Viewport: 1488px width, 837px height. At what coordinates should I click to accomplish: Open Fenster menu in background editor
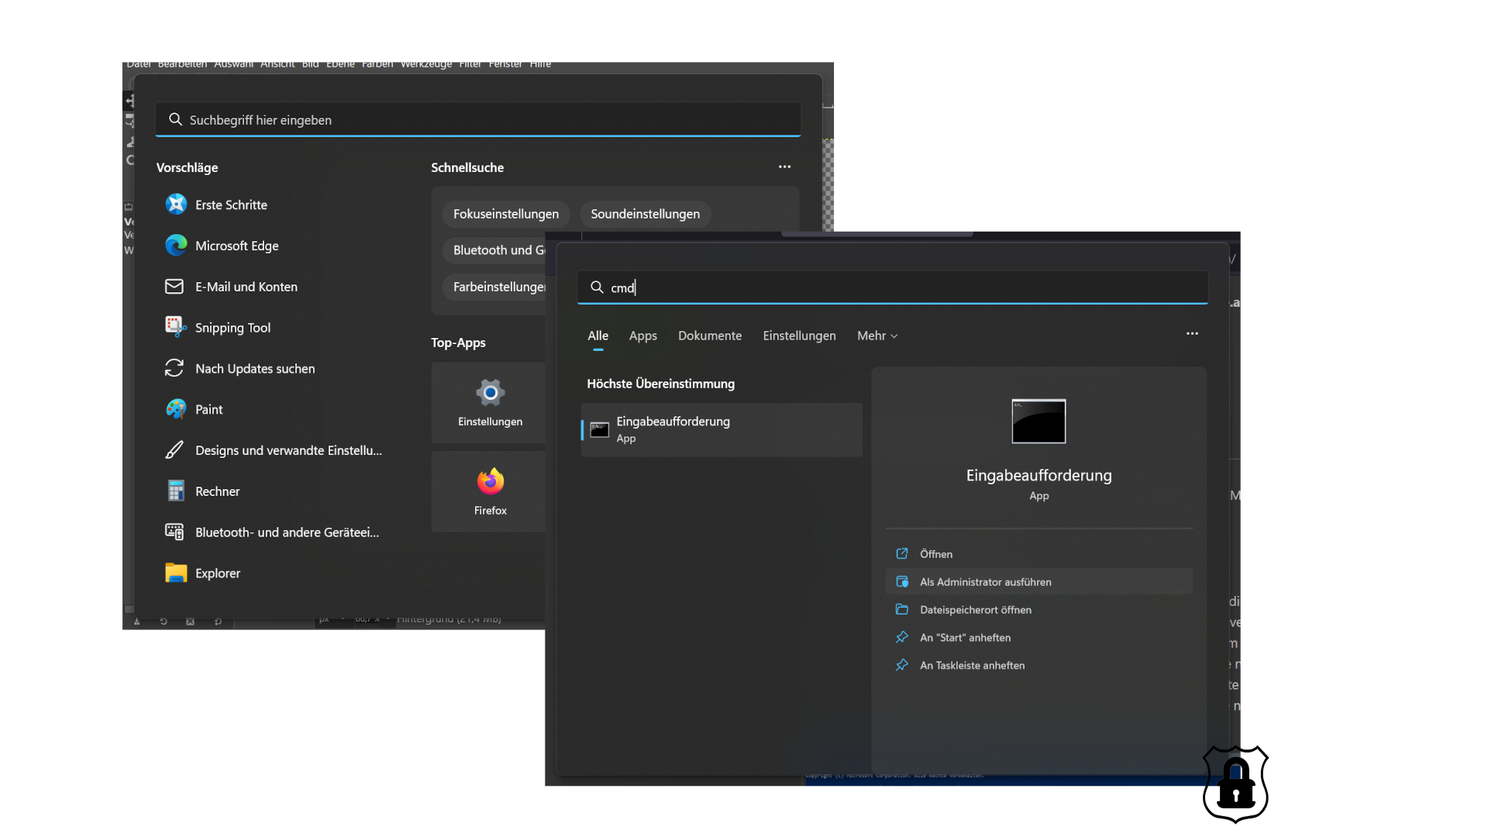click(505, 64)
